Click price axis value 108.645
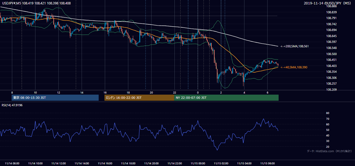Screen dimensions: 355x166 [x=331, y=36]
